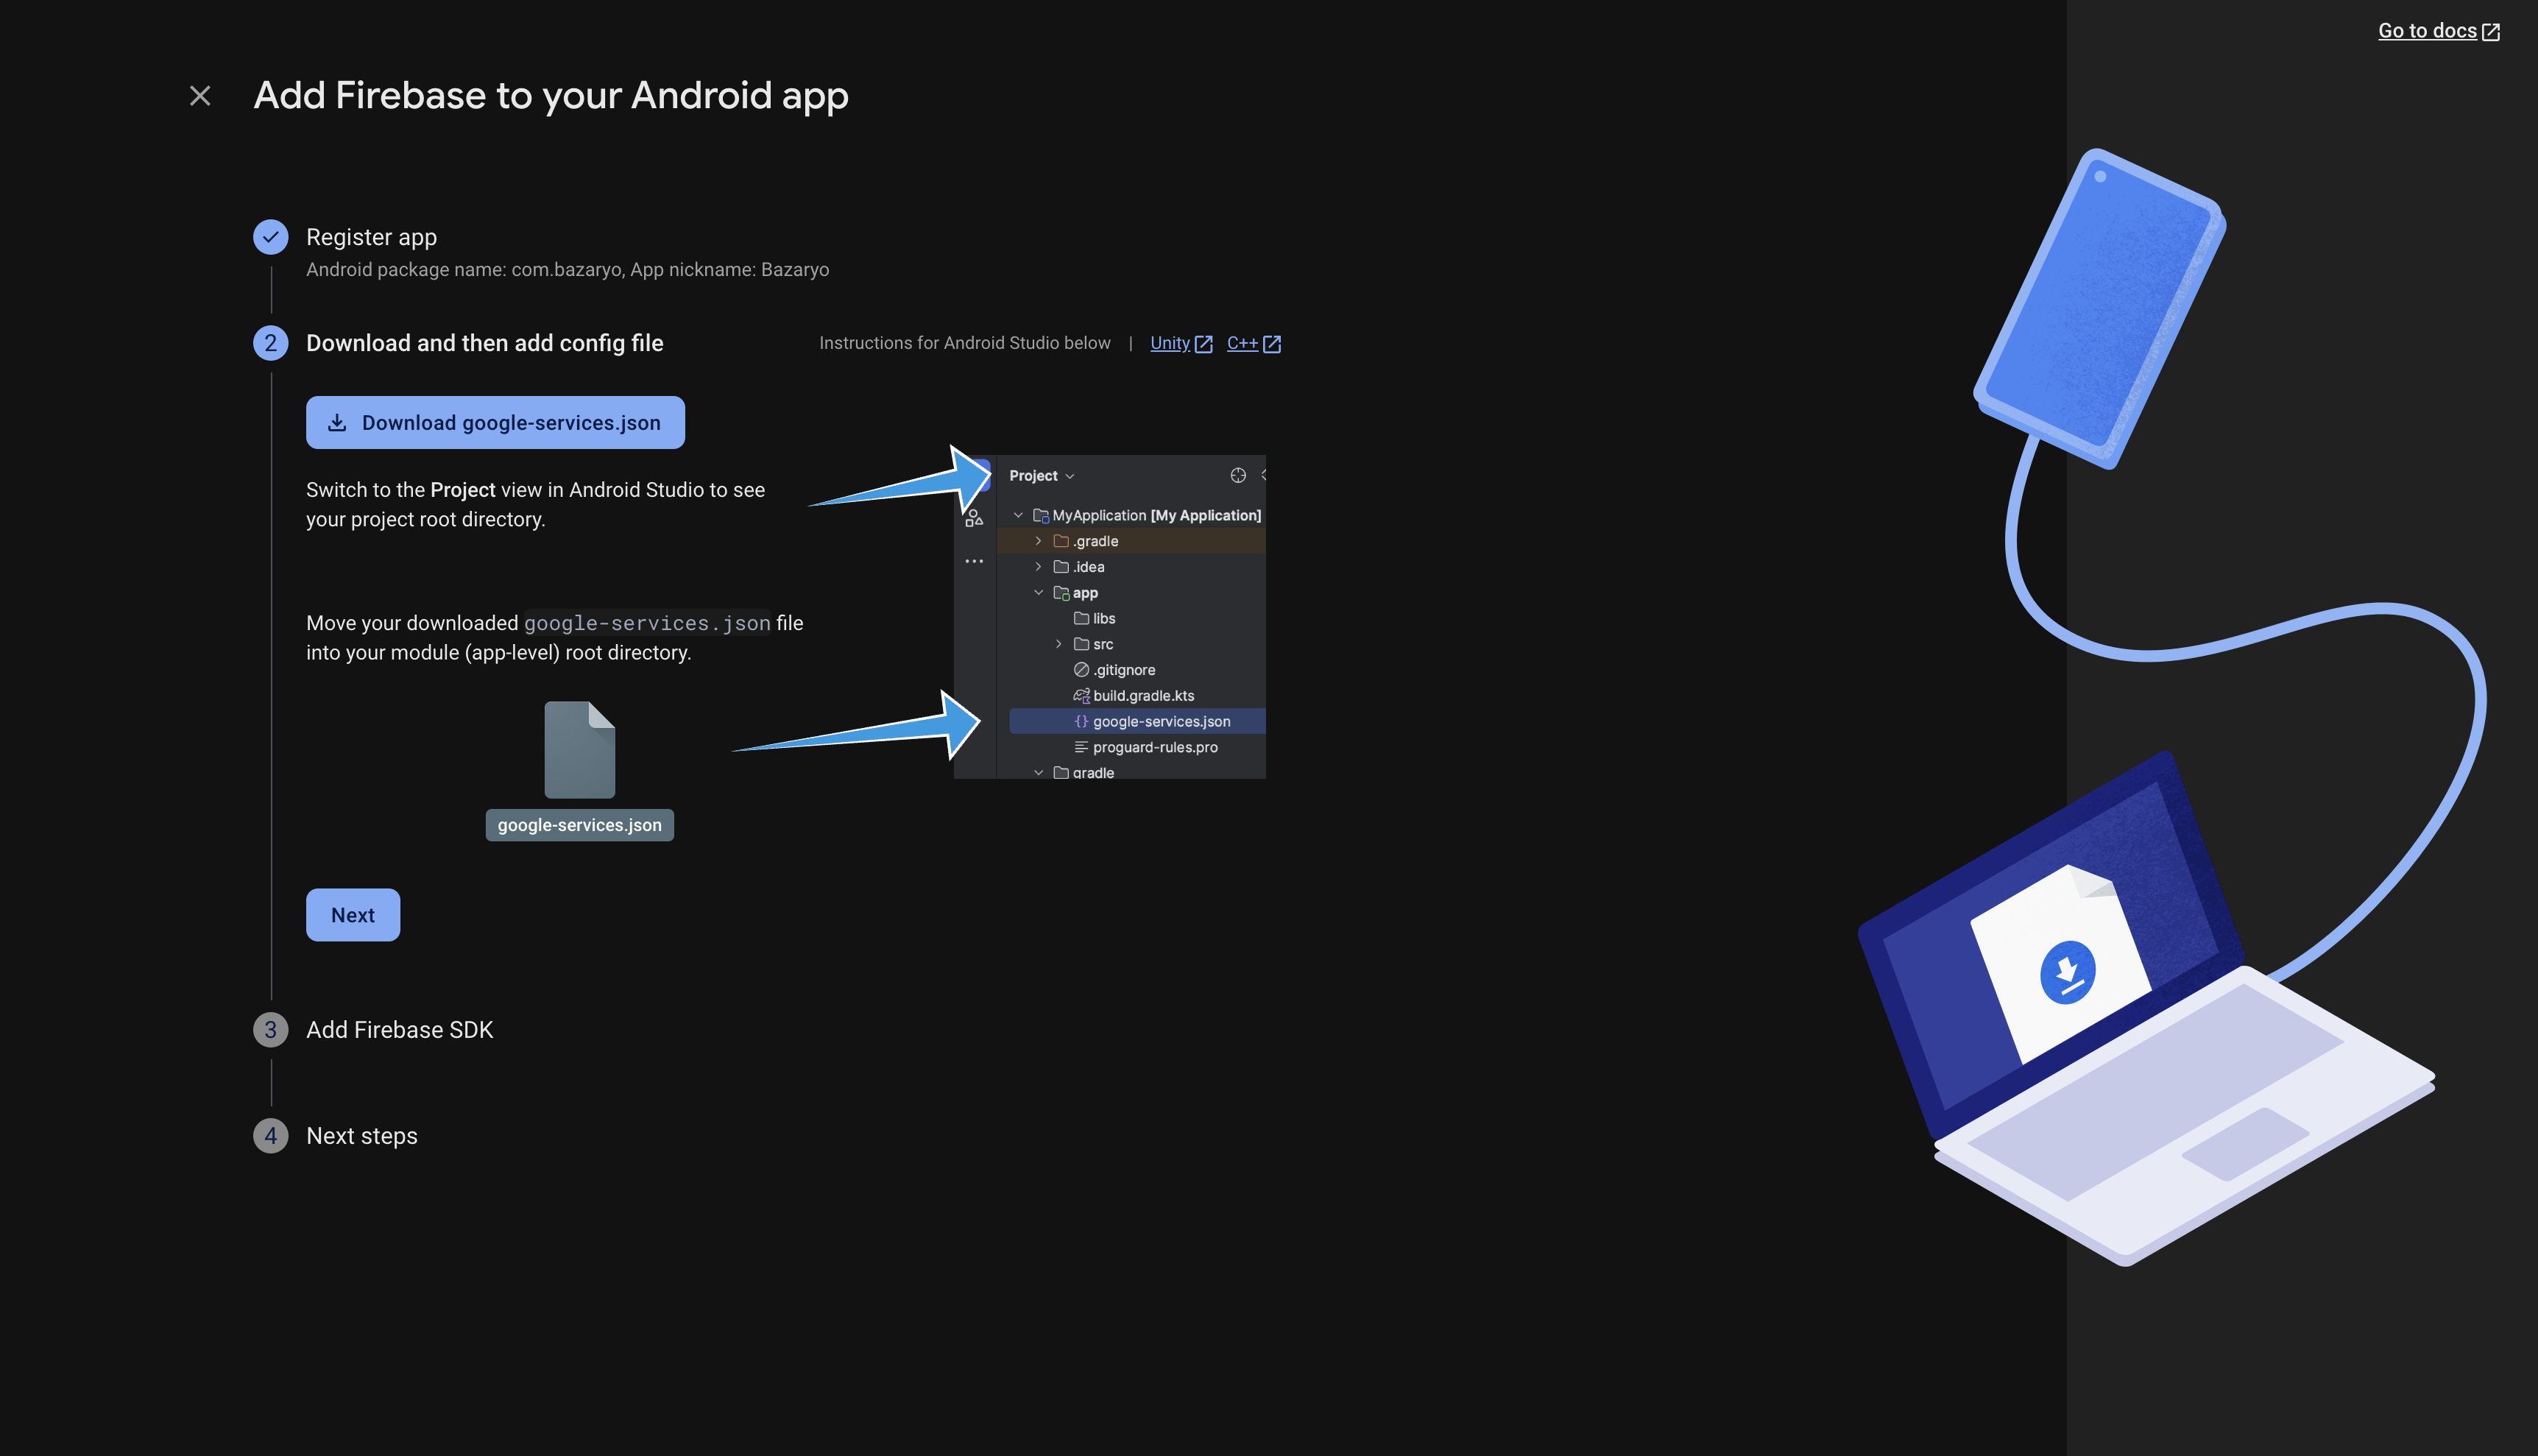Collapse the MyApplication root tree chevron
Screen dimensions: 2538x1456
(1018, 516)
